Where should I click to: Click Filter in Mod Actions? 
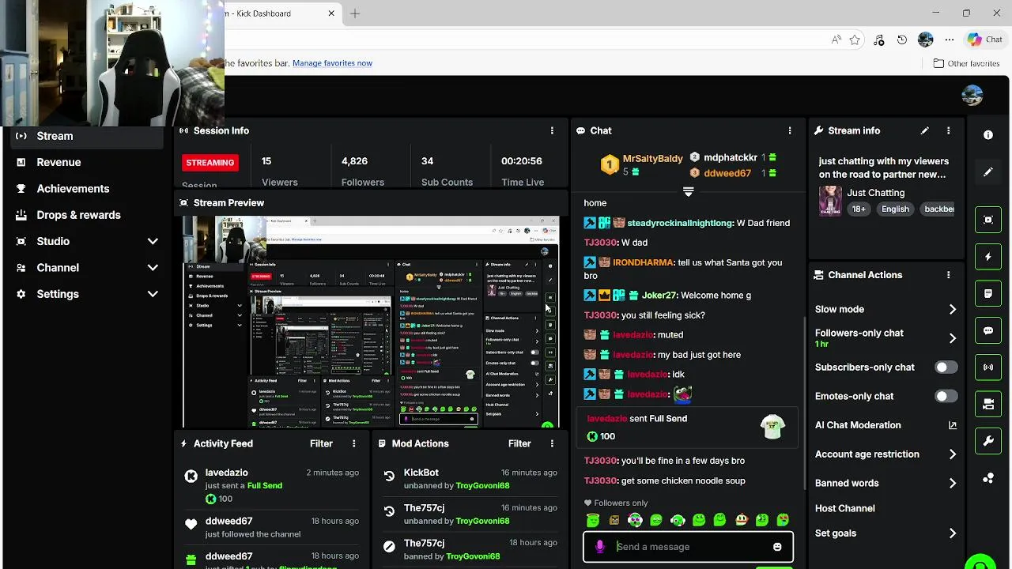click(x=519, y=443)
